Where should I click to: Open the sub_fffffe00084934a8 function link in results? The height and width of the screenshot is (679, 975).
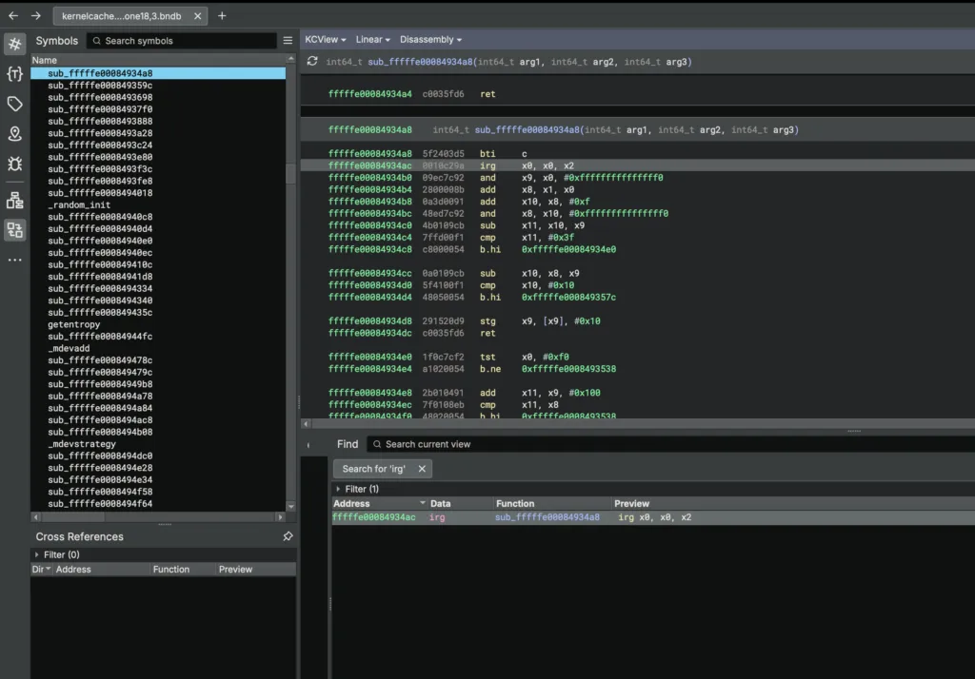(547, 517)
